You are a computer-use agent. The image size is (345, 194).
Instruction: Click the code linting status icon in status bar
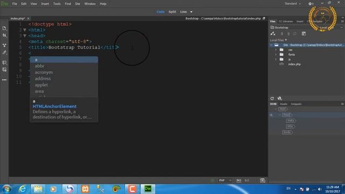(x=212, y=181)
